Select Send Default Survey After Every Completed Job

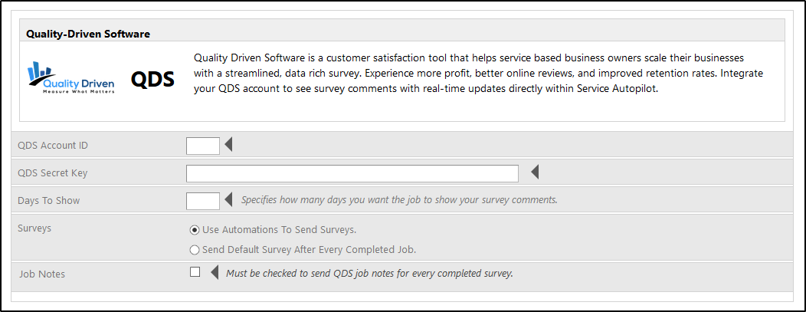(195, 249)
